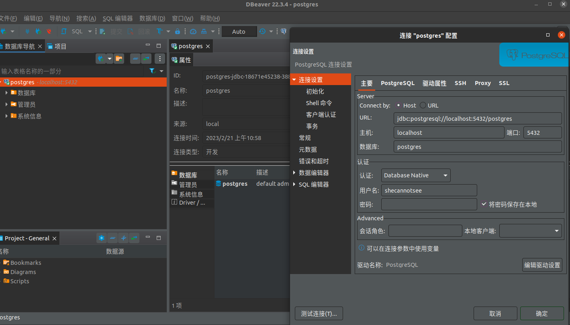Expand the 数据编辑器 item in dialog sidebar
570x325 pixels.
click(294, 173)
